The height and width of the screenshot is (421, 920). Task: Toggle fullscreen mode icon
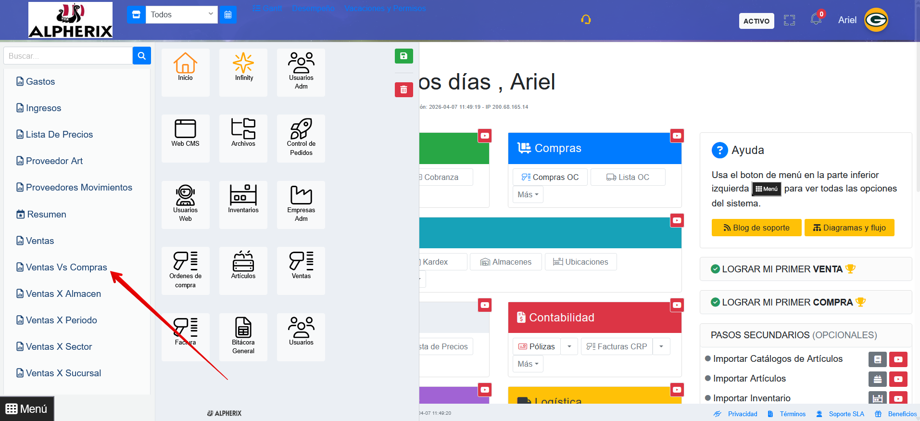point(789,20)
